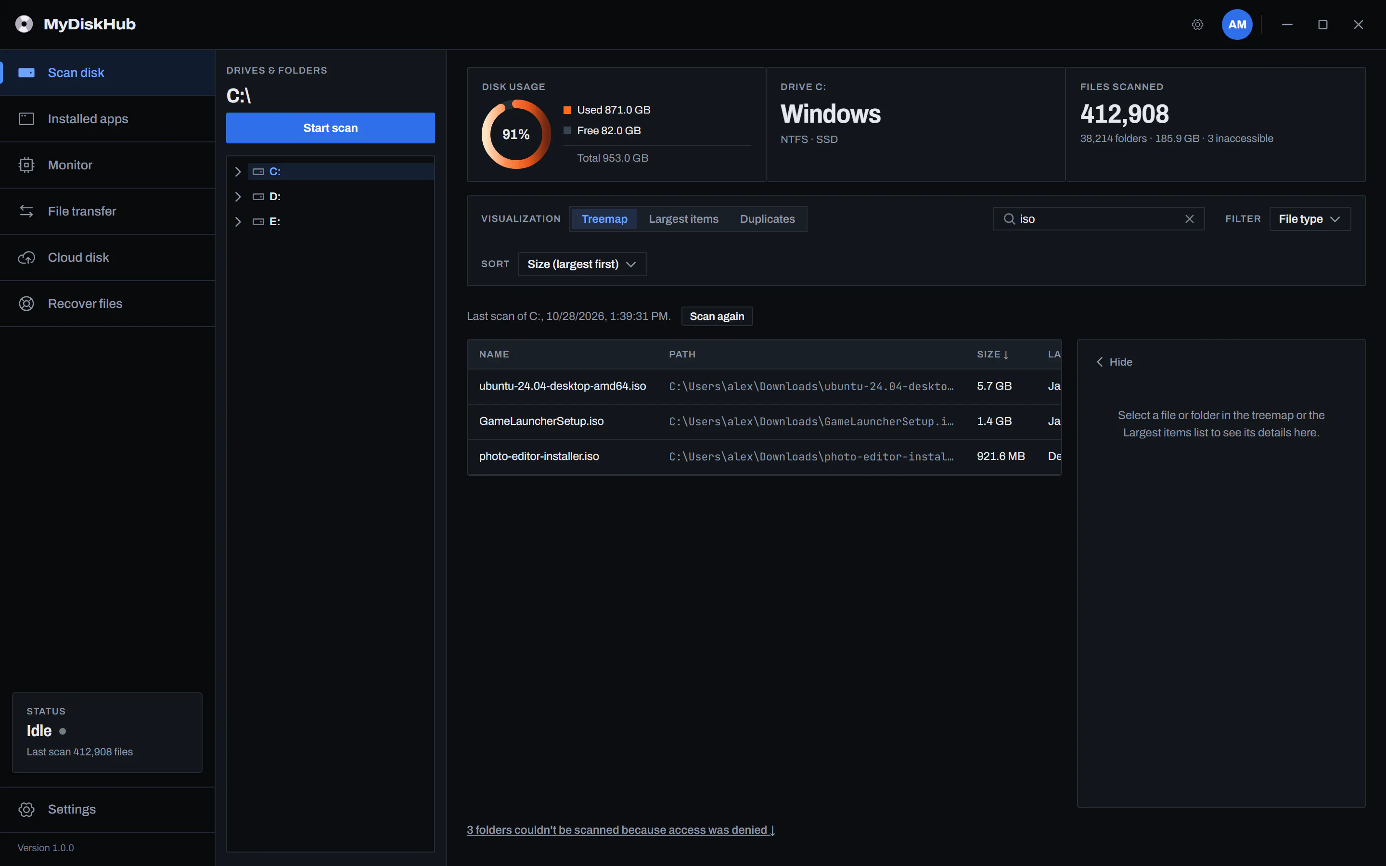Open settings gear icon in title bar

pyautogui.click(x=1197, y=25)
